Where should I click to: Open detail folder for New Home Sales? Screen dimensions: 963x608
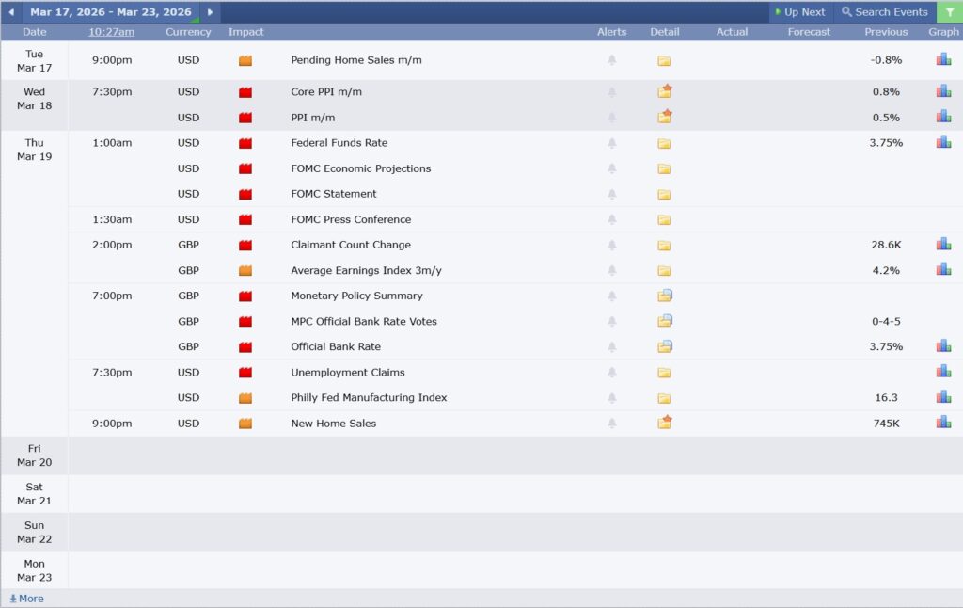(665, 423)
